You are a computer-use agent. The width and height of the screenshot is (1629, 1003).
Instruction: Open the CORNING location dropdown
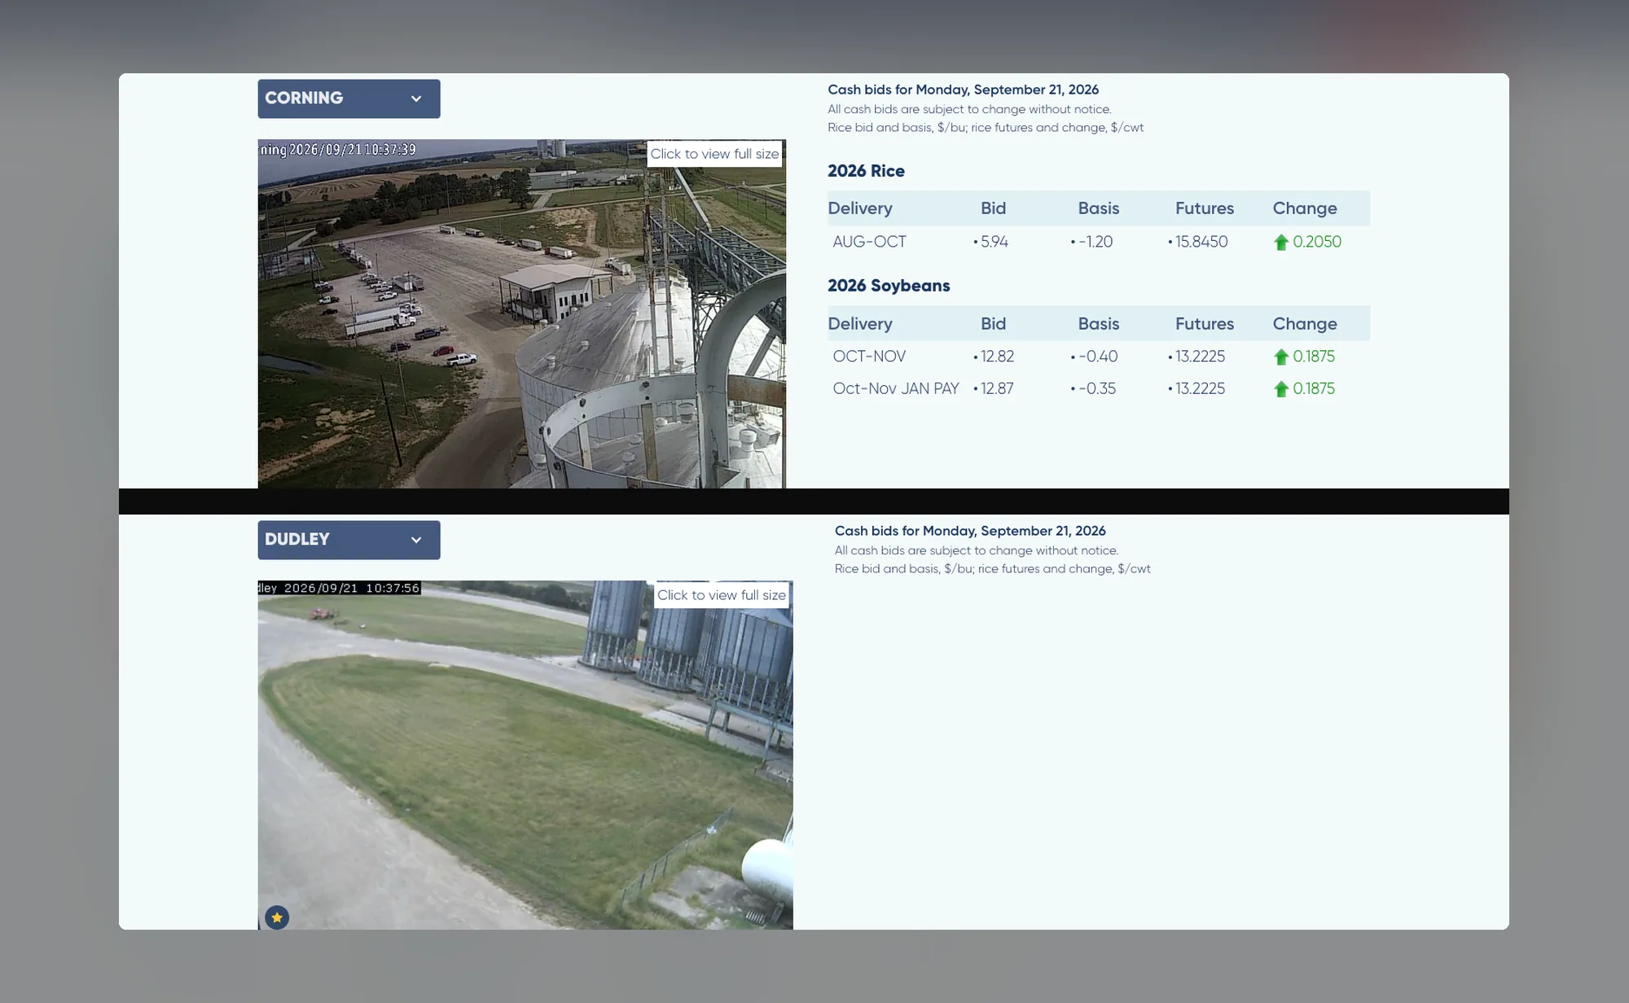click(x=349, y=99)
